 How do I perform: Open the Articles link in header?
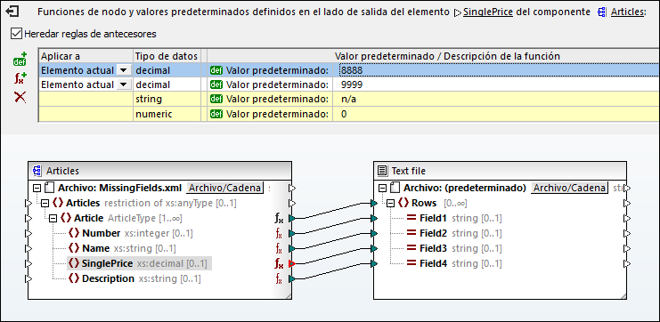pos(627,12)
